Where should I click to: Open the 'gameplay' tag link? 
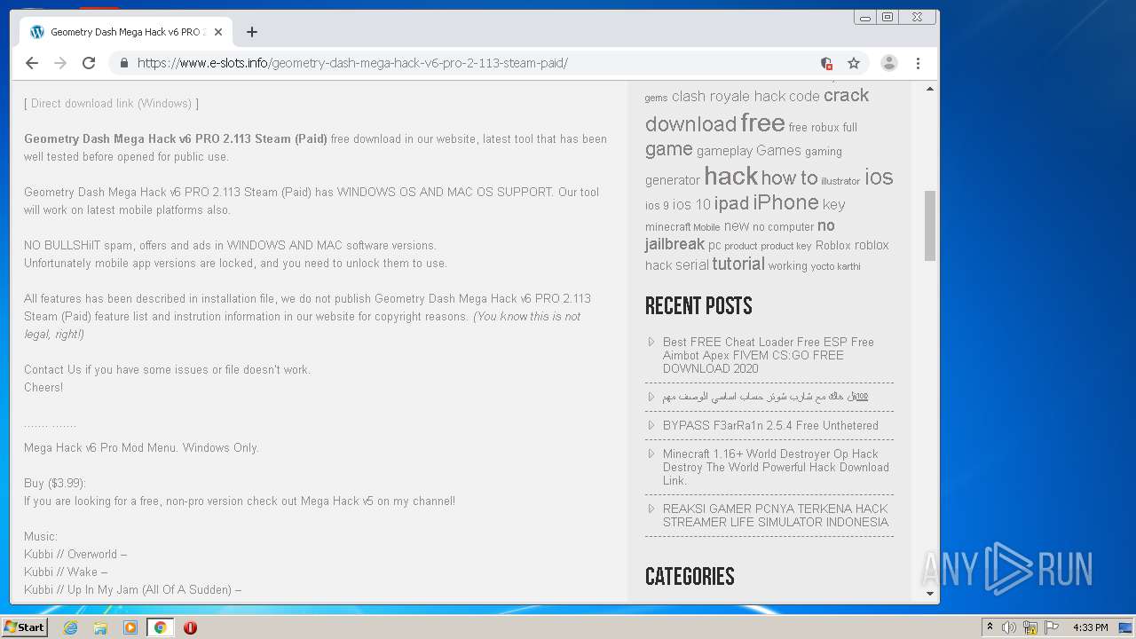[x=724, y=152]
